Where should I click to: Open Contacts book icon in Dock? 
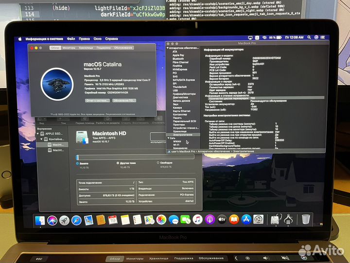101,220
